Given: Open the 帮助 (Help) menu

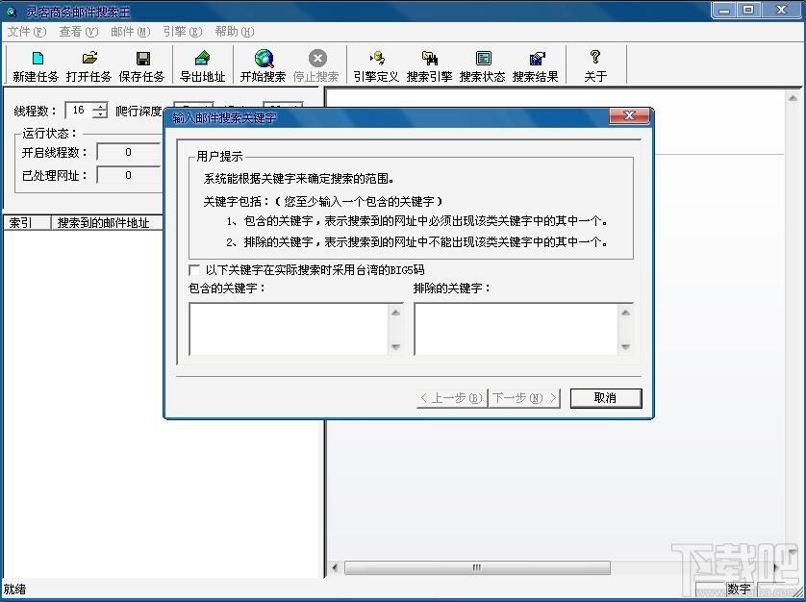Looking at the screenshot, I should coord(234,32).
